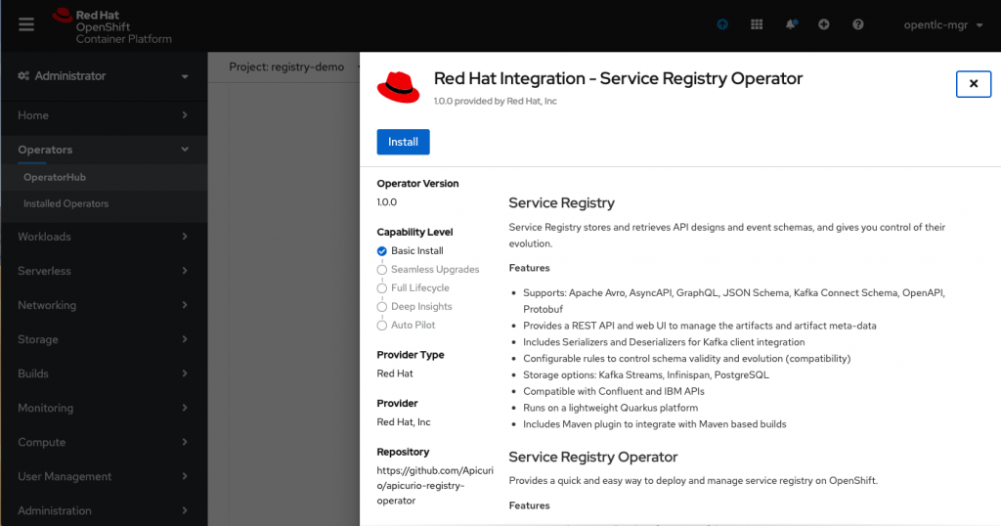
Task: Expand the Monitoring navigation section
Action: pyautogui.click(x=104, y=408)
